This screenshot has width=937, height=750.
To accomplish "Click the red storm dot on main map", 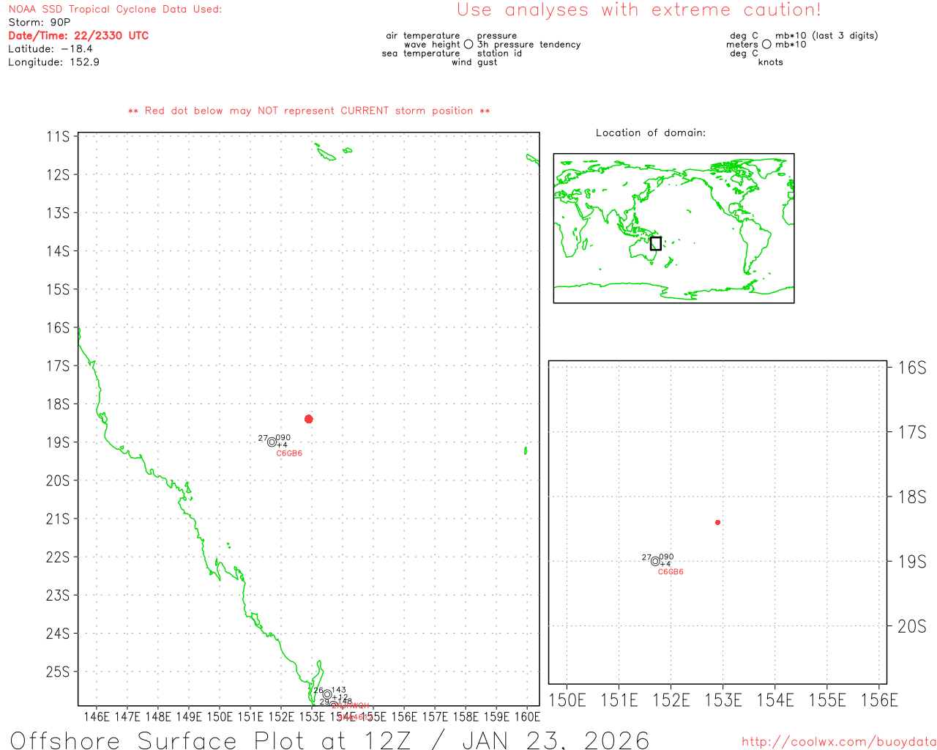I will pos(309,419).
